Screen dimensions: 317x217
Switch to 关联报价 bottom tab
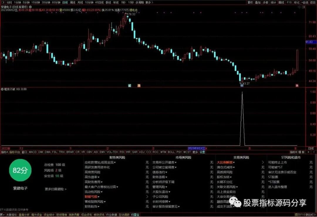(x=11, y=215)
